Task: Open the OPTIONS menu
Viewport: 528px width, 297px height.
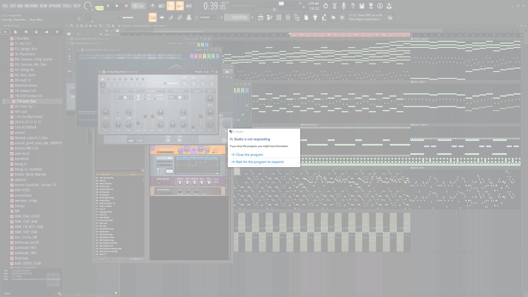Action: pyautogui.click(x=55, y=6)
